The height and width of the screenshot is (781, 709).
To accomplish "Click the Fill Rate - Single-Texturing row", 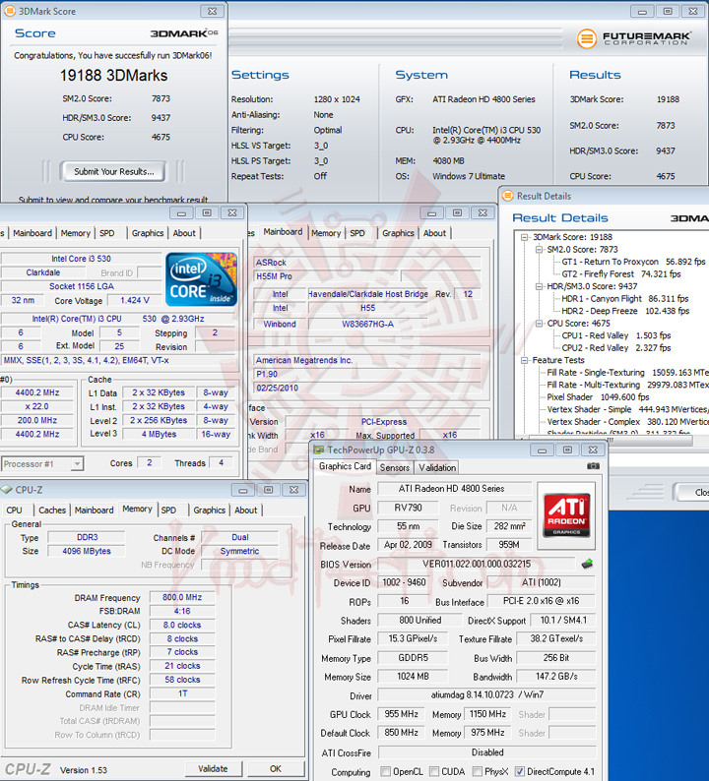I will coord(627,373).
